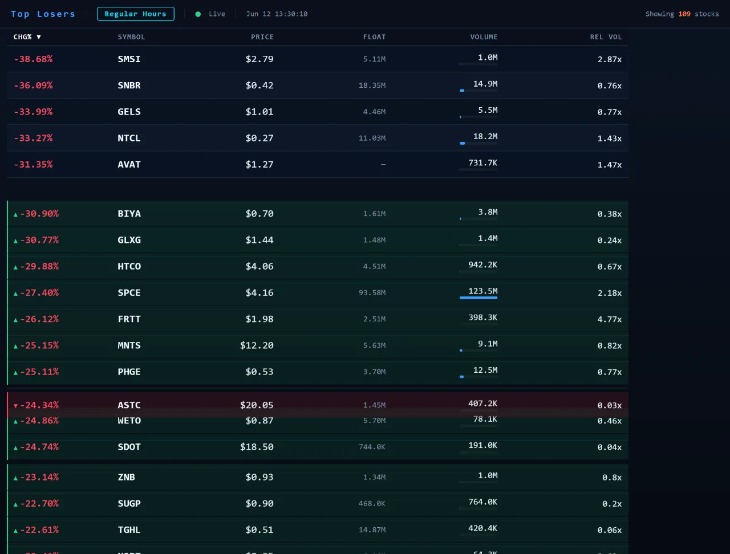Click the green up arrow beside SUGP
This screenshot has height=554, width=730.
coord(16,504)
